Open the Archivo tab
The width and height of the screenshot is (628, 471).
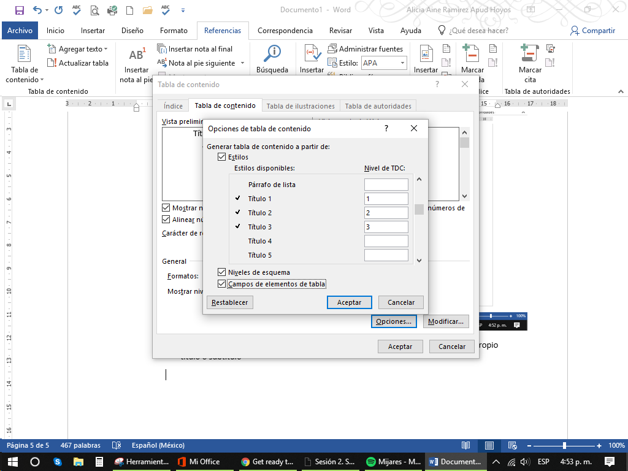20,31
